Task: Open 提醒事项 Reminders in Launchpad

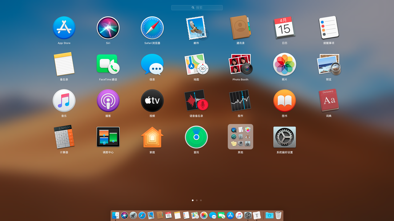Action: pyautogui.click(x=329, y=28)
